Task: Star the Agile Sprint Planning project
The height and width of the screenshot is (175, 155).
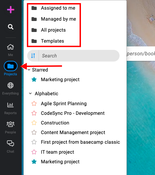Action: click(x=34, y=103)
